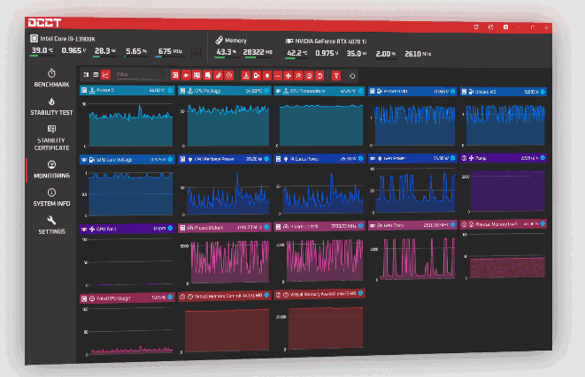Screen dimensions: 585x377
Task: Toggle the blue indicator on CPU Temperature card
Action: pos(361,91)
